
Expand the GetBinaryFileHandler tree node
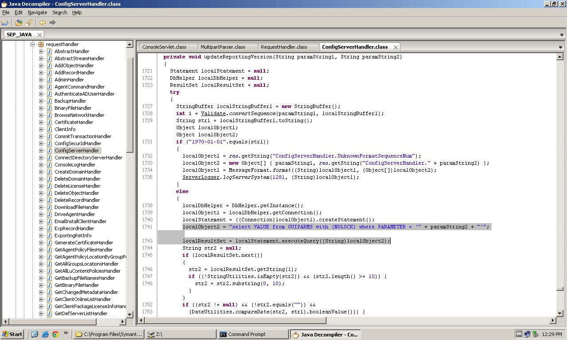tap(41, 285)
